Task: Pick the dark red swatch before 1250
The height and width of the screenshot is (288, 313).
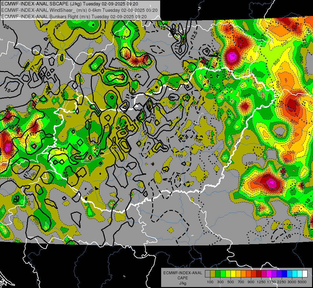Action: coord(259,274)
